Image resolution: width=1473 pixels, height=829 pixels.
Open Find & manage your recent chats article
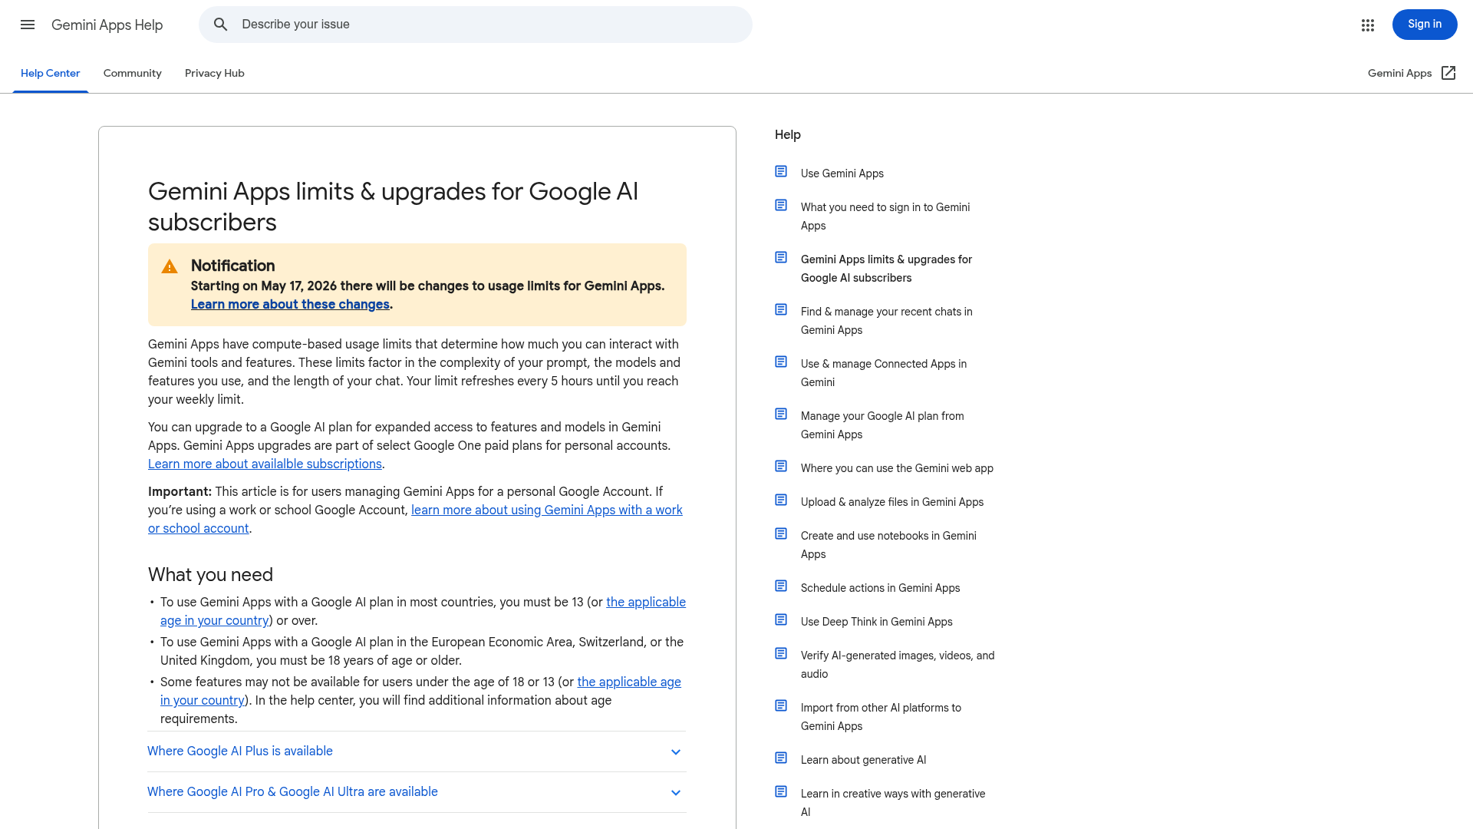click(x=886, y=321)
